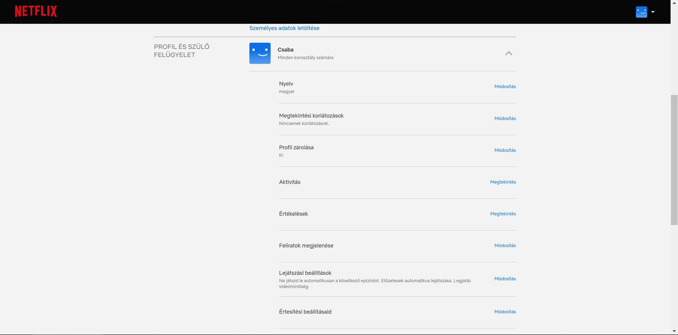Modify the Nyelv language setting

[505, 87]
